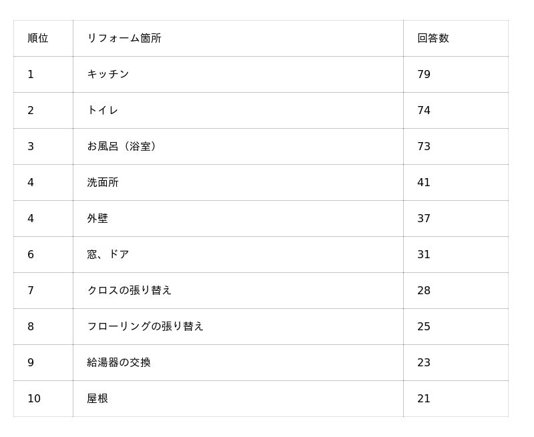Click the 給湯器の交換 cell
This screenshot has width=534, height=437.
click(119, 362)
